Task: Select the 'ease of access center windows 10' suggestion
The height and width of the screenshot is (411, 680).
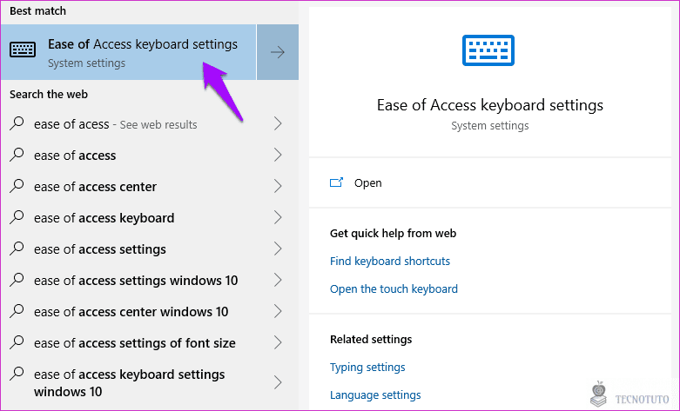Action: (150, 311)
